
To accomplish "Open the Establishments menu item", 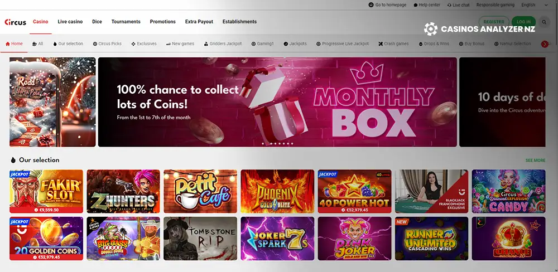I will point(239,22).
